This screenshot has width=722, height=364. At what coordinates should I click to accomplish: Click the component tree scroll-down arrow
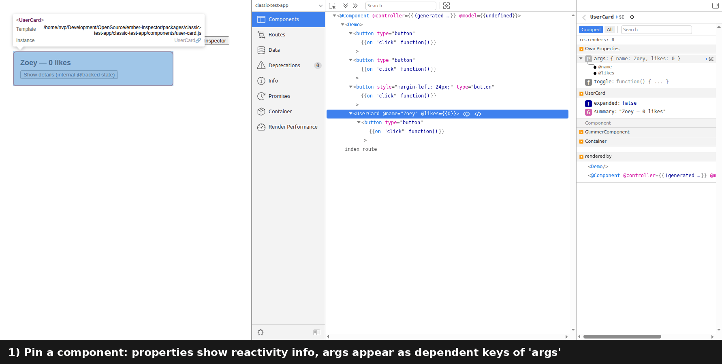573,330
